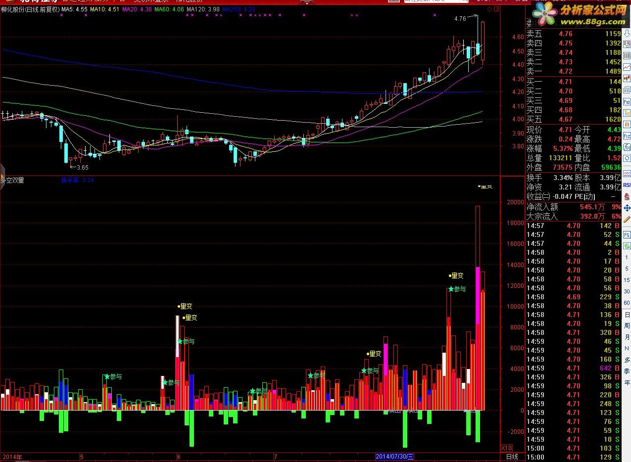
Task: Click the small square icon above price chart
Action: 496,9
